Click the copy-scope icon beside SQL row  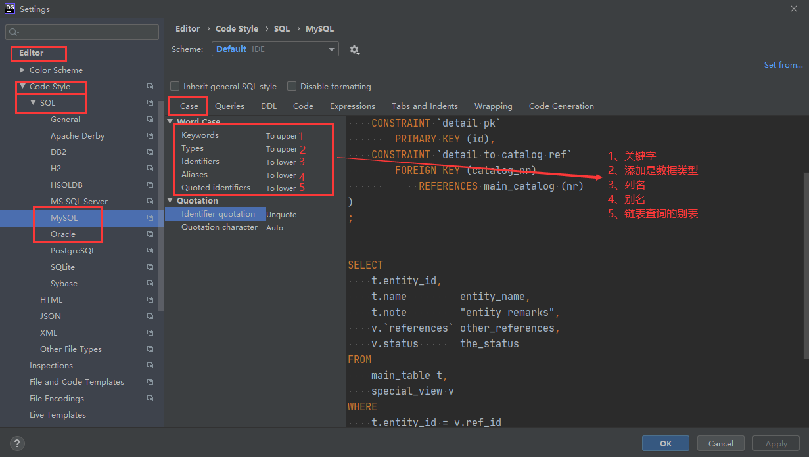(150, 103)
